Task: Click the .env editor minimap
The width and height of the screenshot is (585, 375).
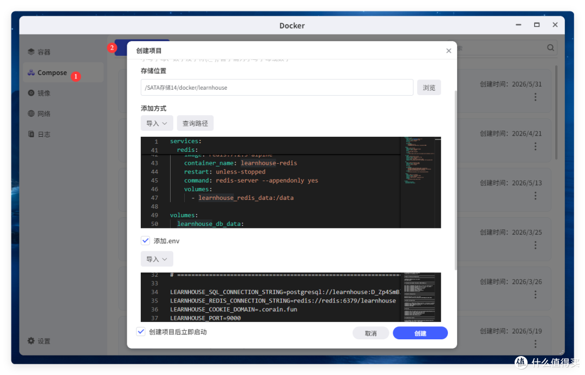Action: pyautogui.click(x=419, y=297)
